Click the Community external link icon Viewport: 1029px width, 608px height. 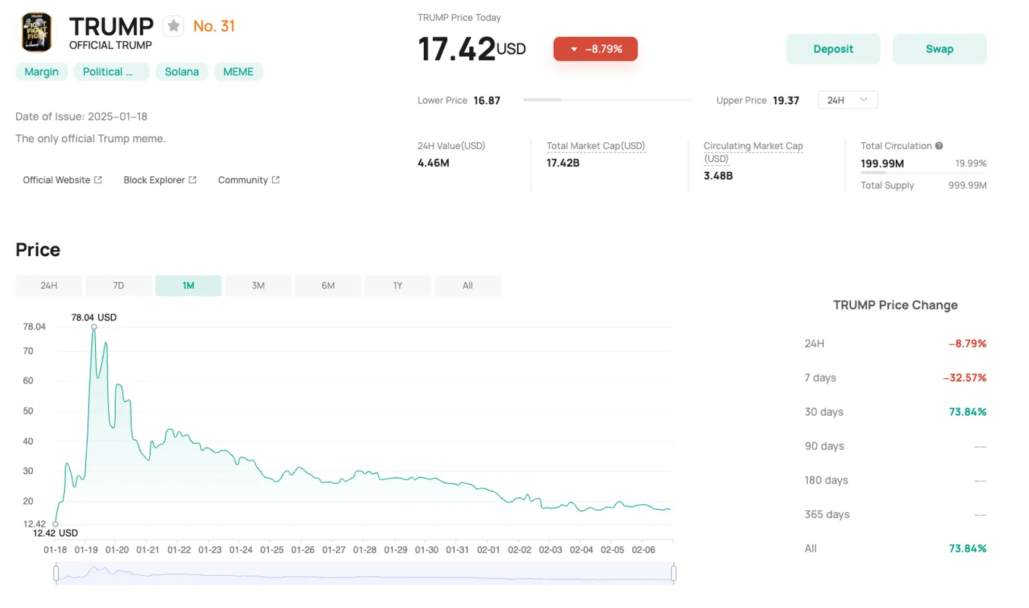(x=276, y=180)
